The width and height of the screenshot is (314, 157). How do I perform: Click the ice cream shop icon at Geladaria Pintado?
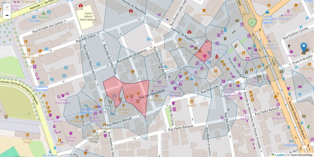pos(124,105)
